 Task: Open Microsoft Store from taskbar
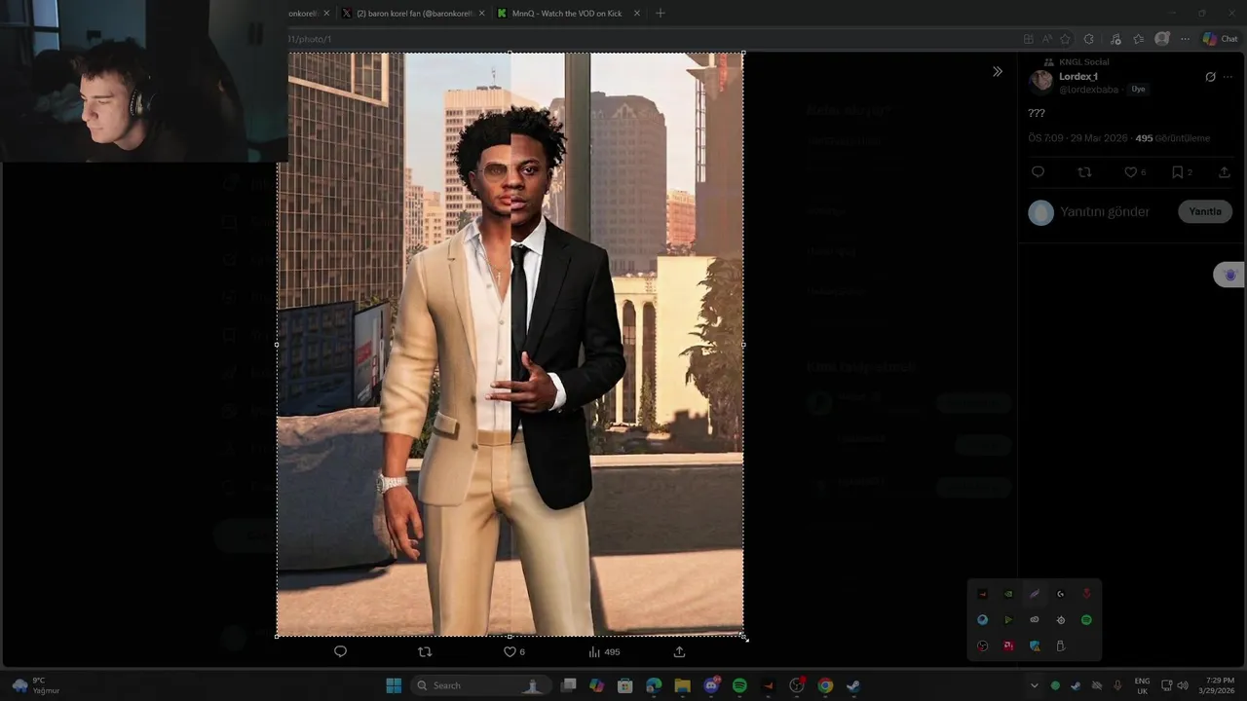[x=625, y=685]
